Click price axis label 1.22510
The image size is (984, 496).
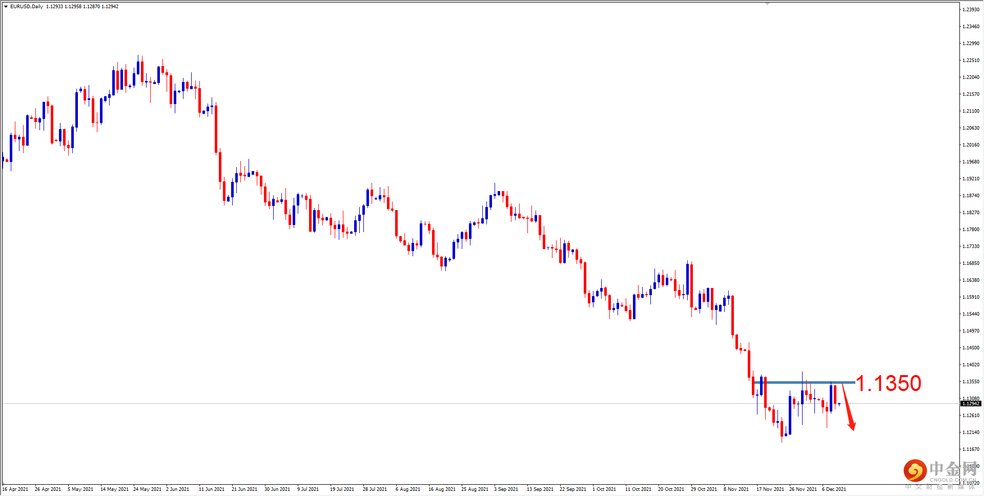coord(971,60)
